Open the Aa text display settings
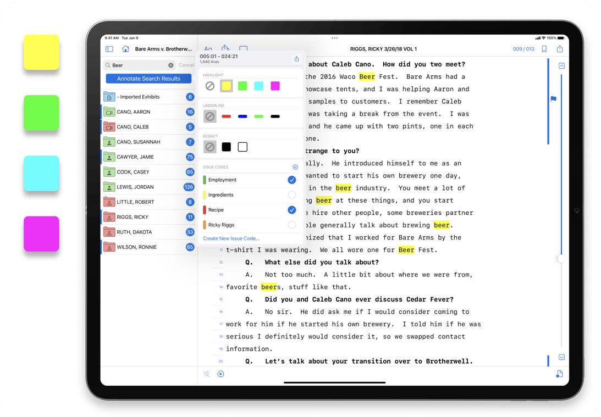This screenshot has width=601, height=417. [208, 49]
